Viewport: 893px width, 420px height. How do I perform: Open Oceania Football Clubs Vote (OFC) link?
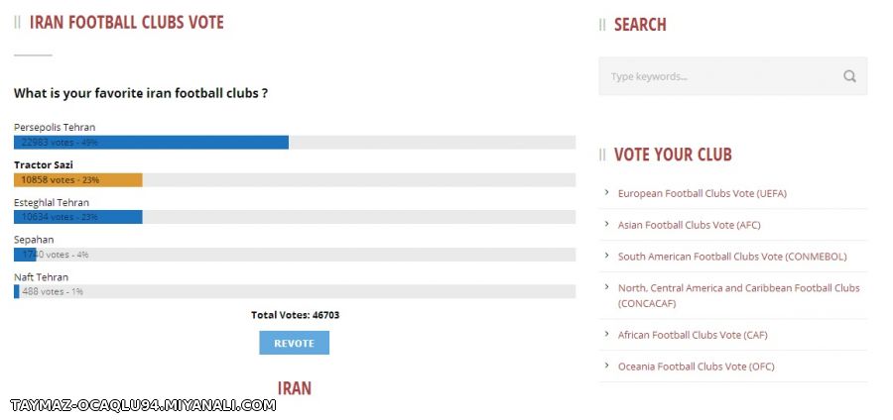696,367
